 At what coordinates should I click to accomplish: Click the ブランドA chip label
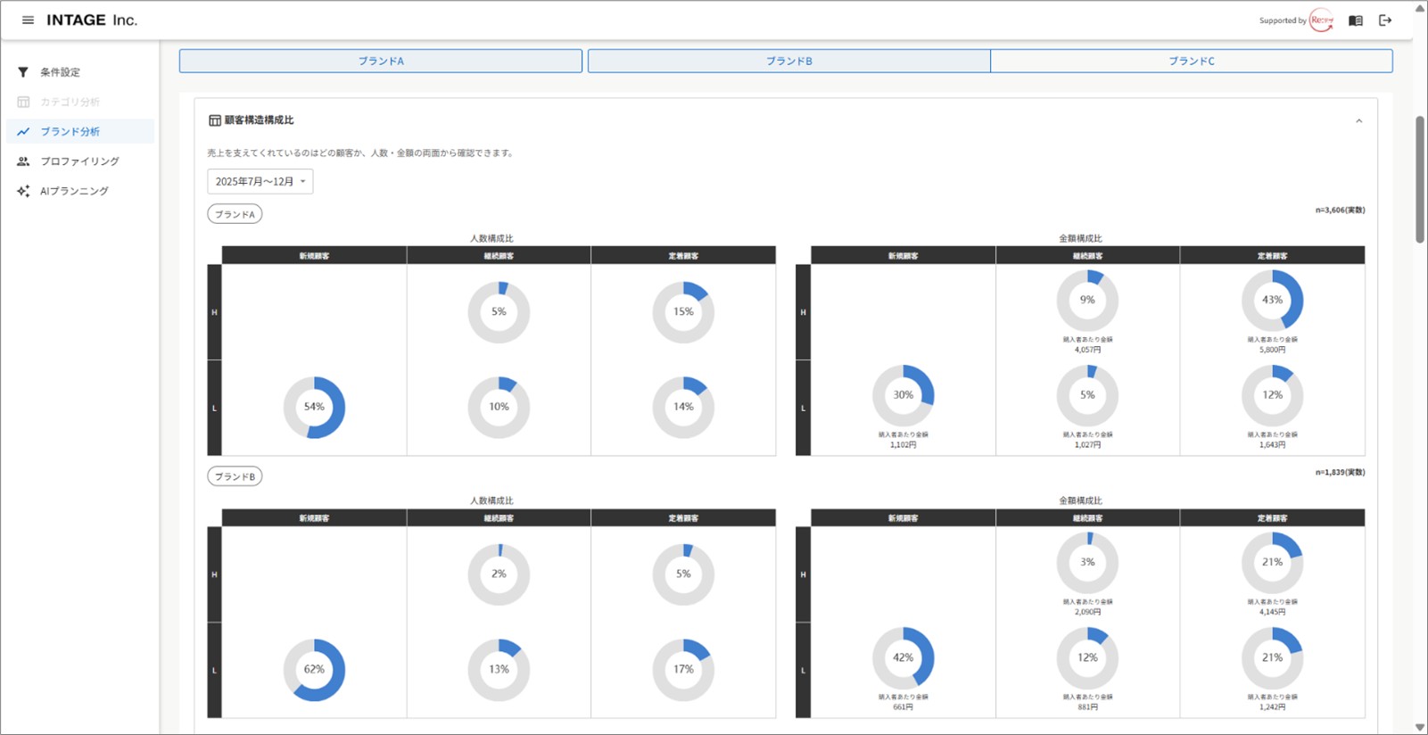pyautogui.click(x=235, y=214)
